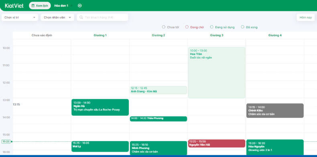
Task: Click the 15:25 current time marker
Action: [x=6, y=141]
